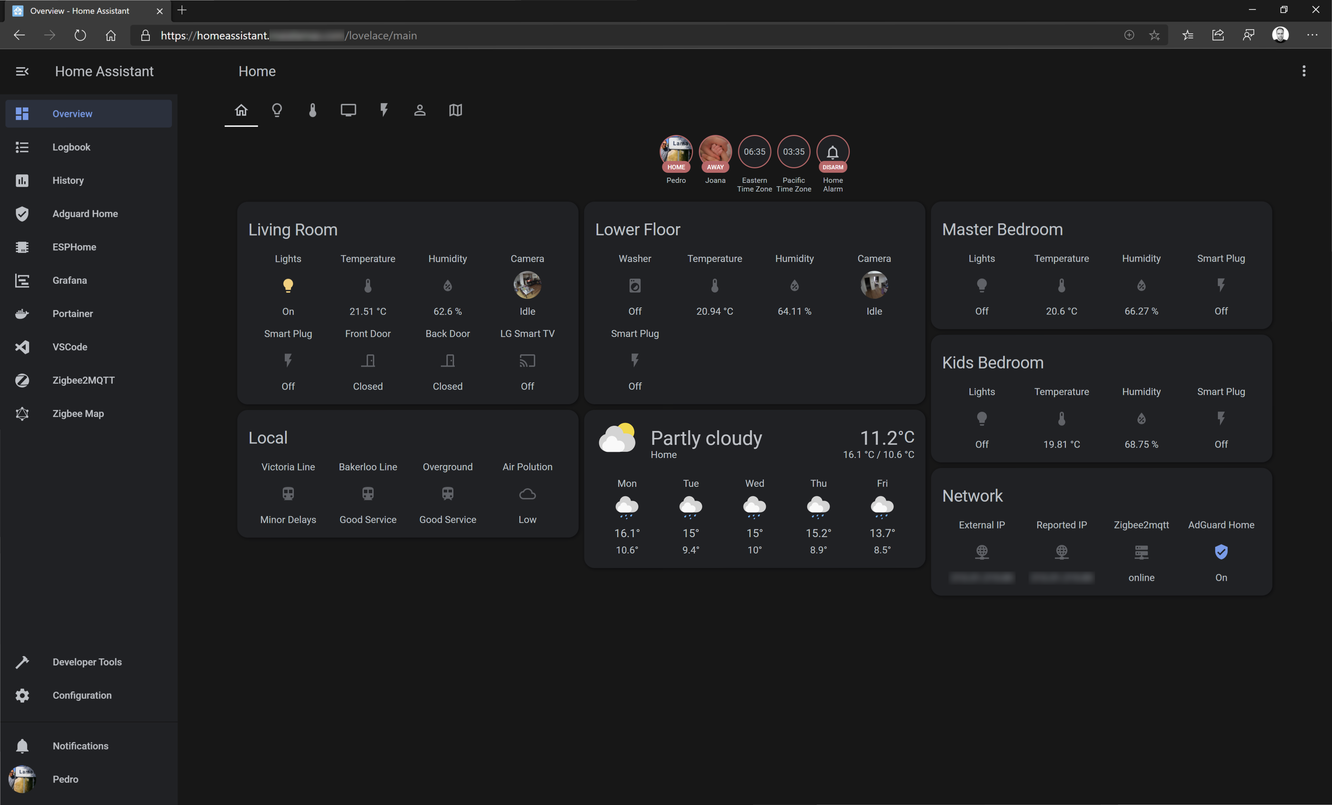Click the Home Alarm bell badge
This screenshot has height=805, width=1332.
pos(832,152)
